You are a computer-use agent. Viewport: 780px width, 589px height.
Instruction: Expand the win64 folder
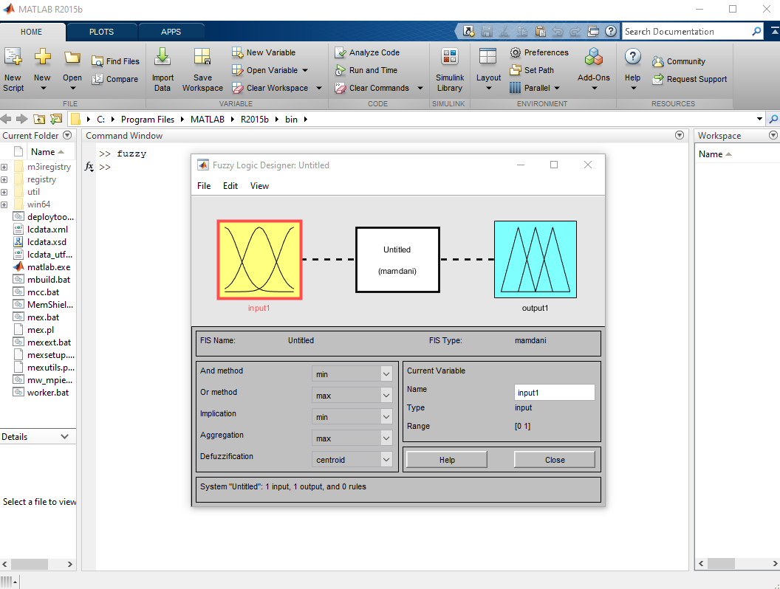click(x=4, y=204)
